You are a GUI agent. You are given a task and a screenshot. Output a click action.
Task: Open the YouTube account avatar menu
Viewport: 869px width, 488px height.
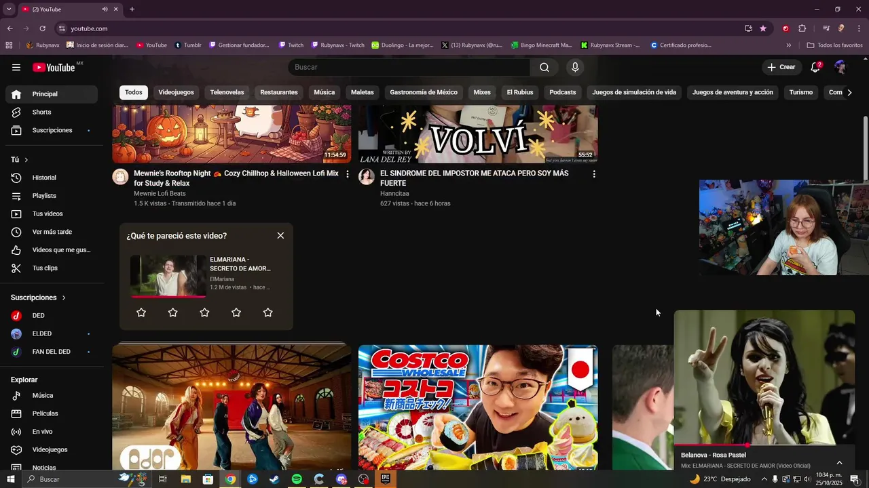pos(840,67)
